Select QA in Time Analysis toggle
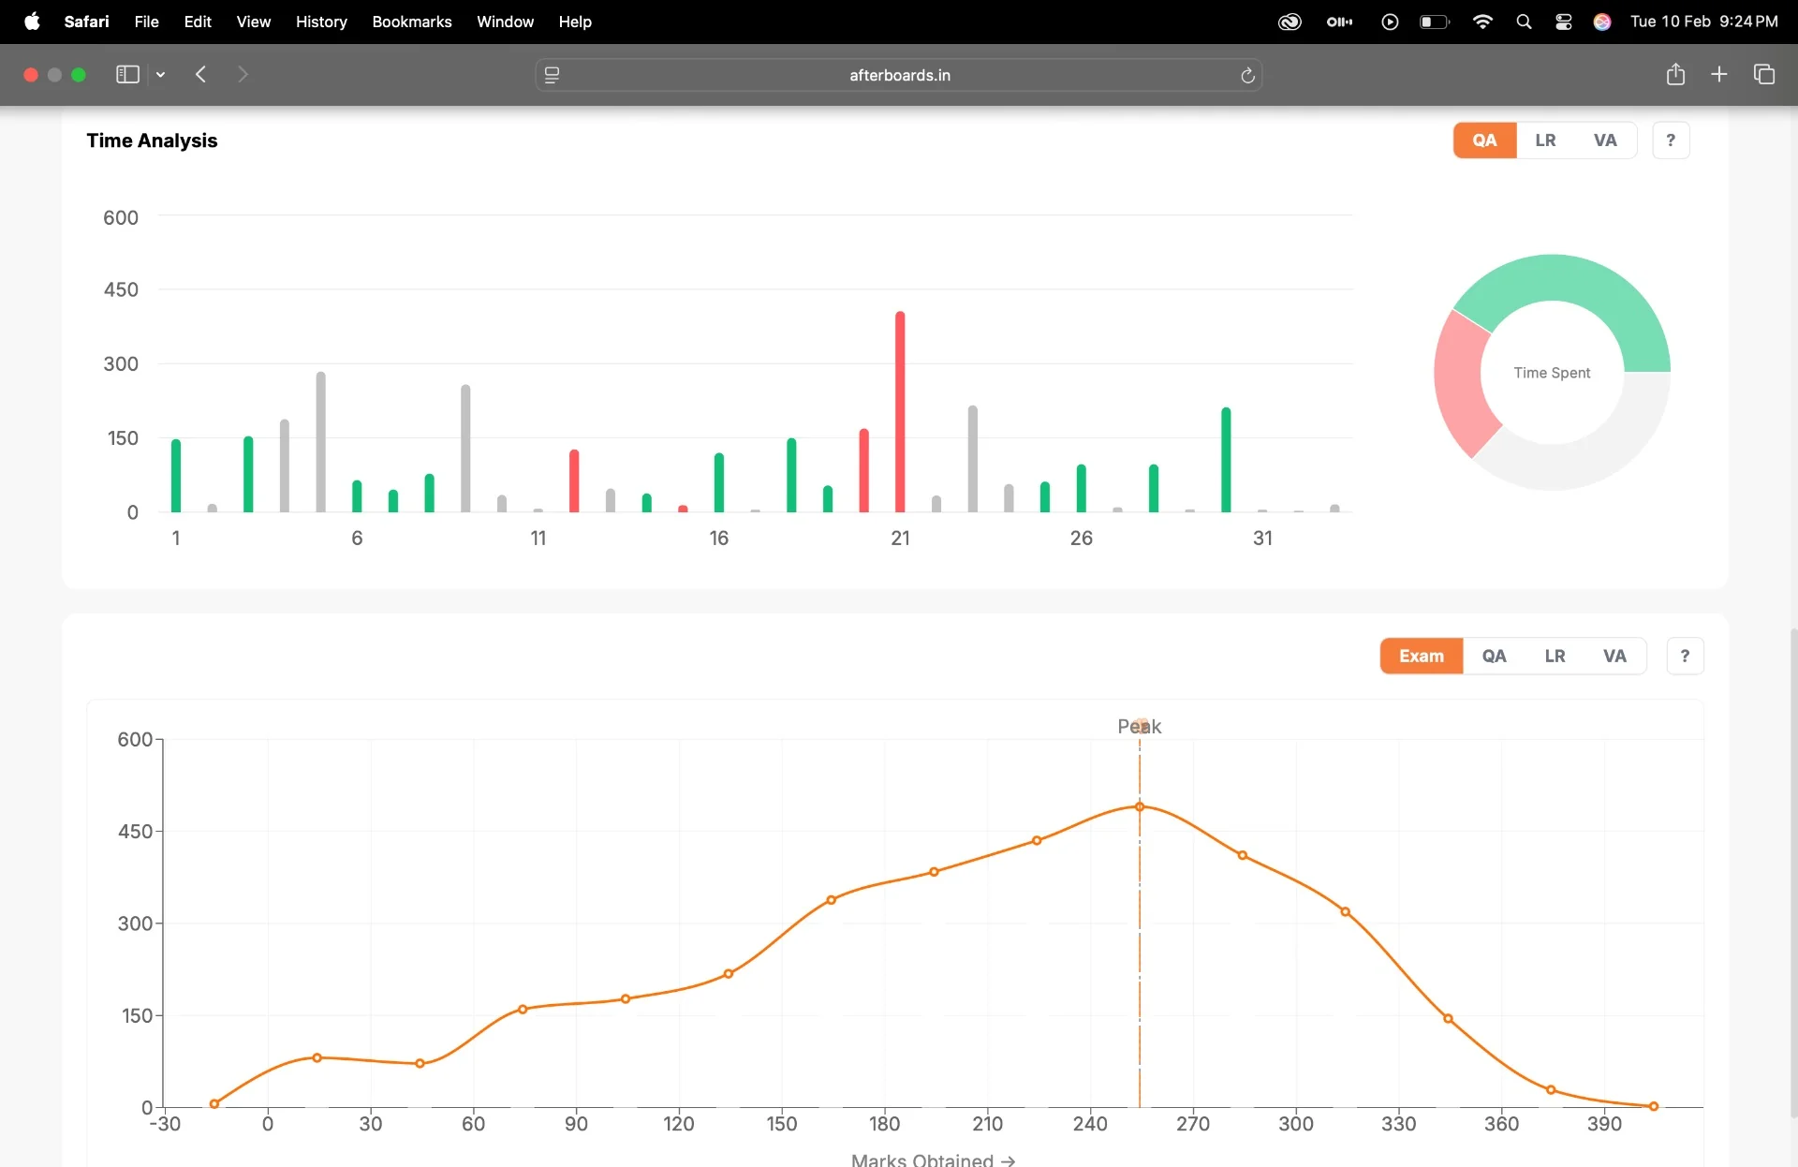Viewport: 1798px width, 1167px height. click(1484, 140)
